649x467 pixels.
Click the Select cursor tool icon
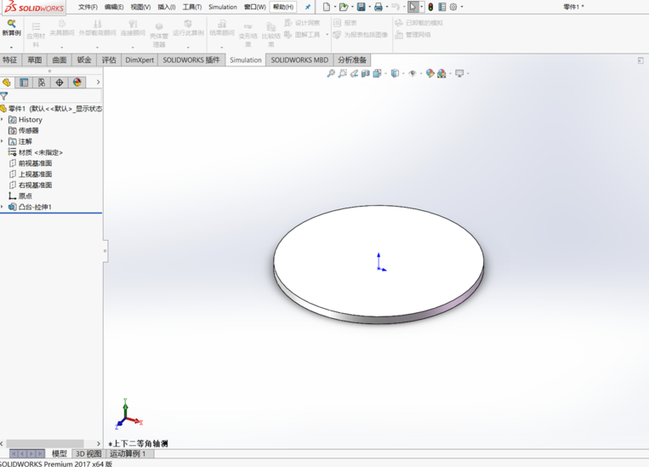click(413, 7)
